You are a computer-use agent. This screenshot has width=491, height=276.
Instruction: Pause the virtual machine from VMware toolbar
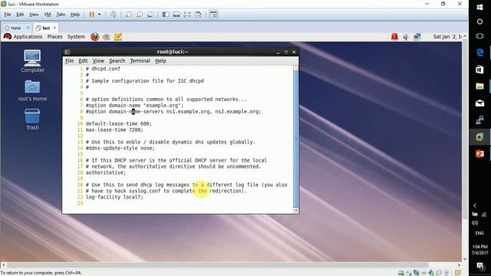(92, 15)
